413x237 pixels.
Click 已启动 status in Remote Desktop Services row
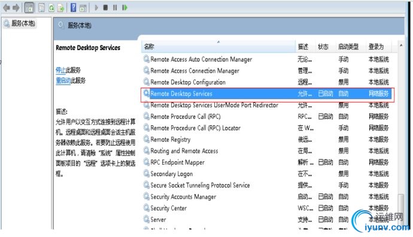coord(326,94)
